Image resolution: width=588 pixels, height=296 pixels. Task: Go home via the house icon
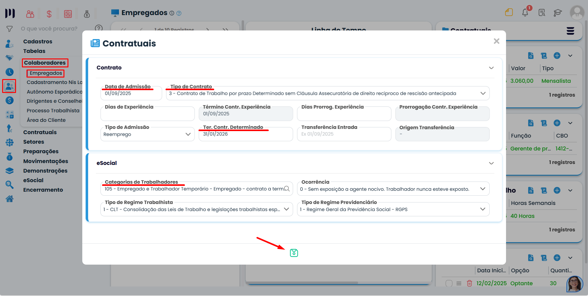coord(10,199)
